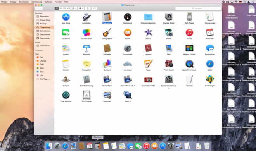Select Dokumente in the sidebar

[44, 34]
